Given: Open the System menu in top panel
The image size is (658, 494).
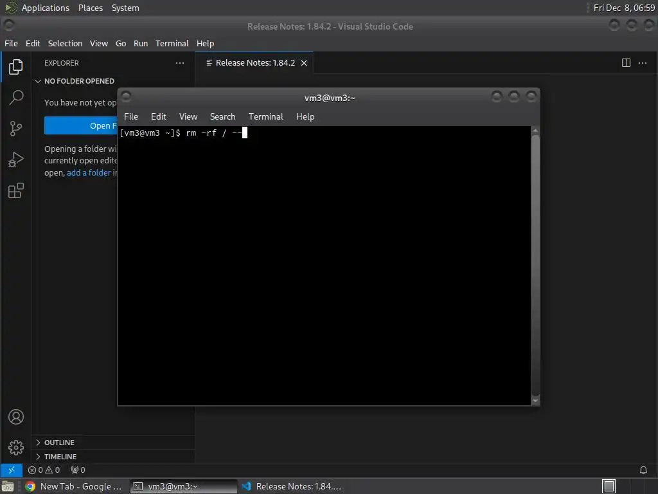Looking at the screenshot, I should tap(125, 8).
